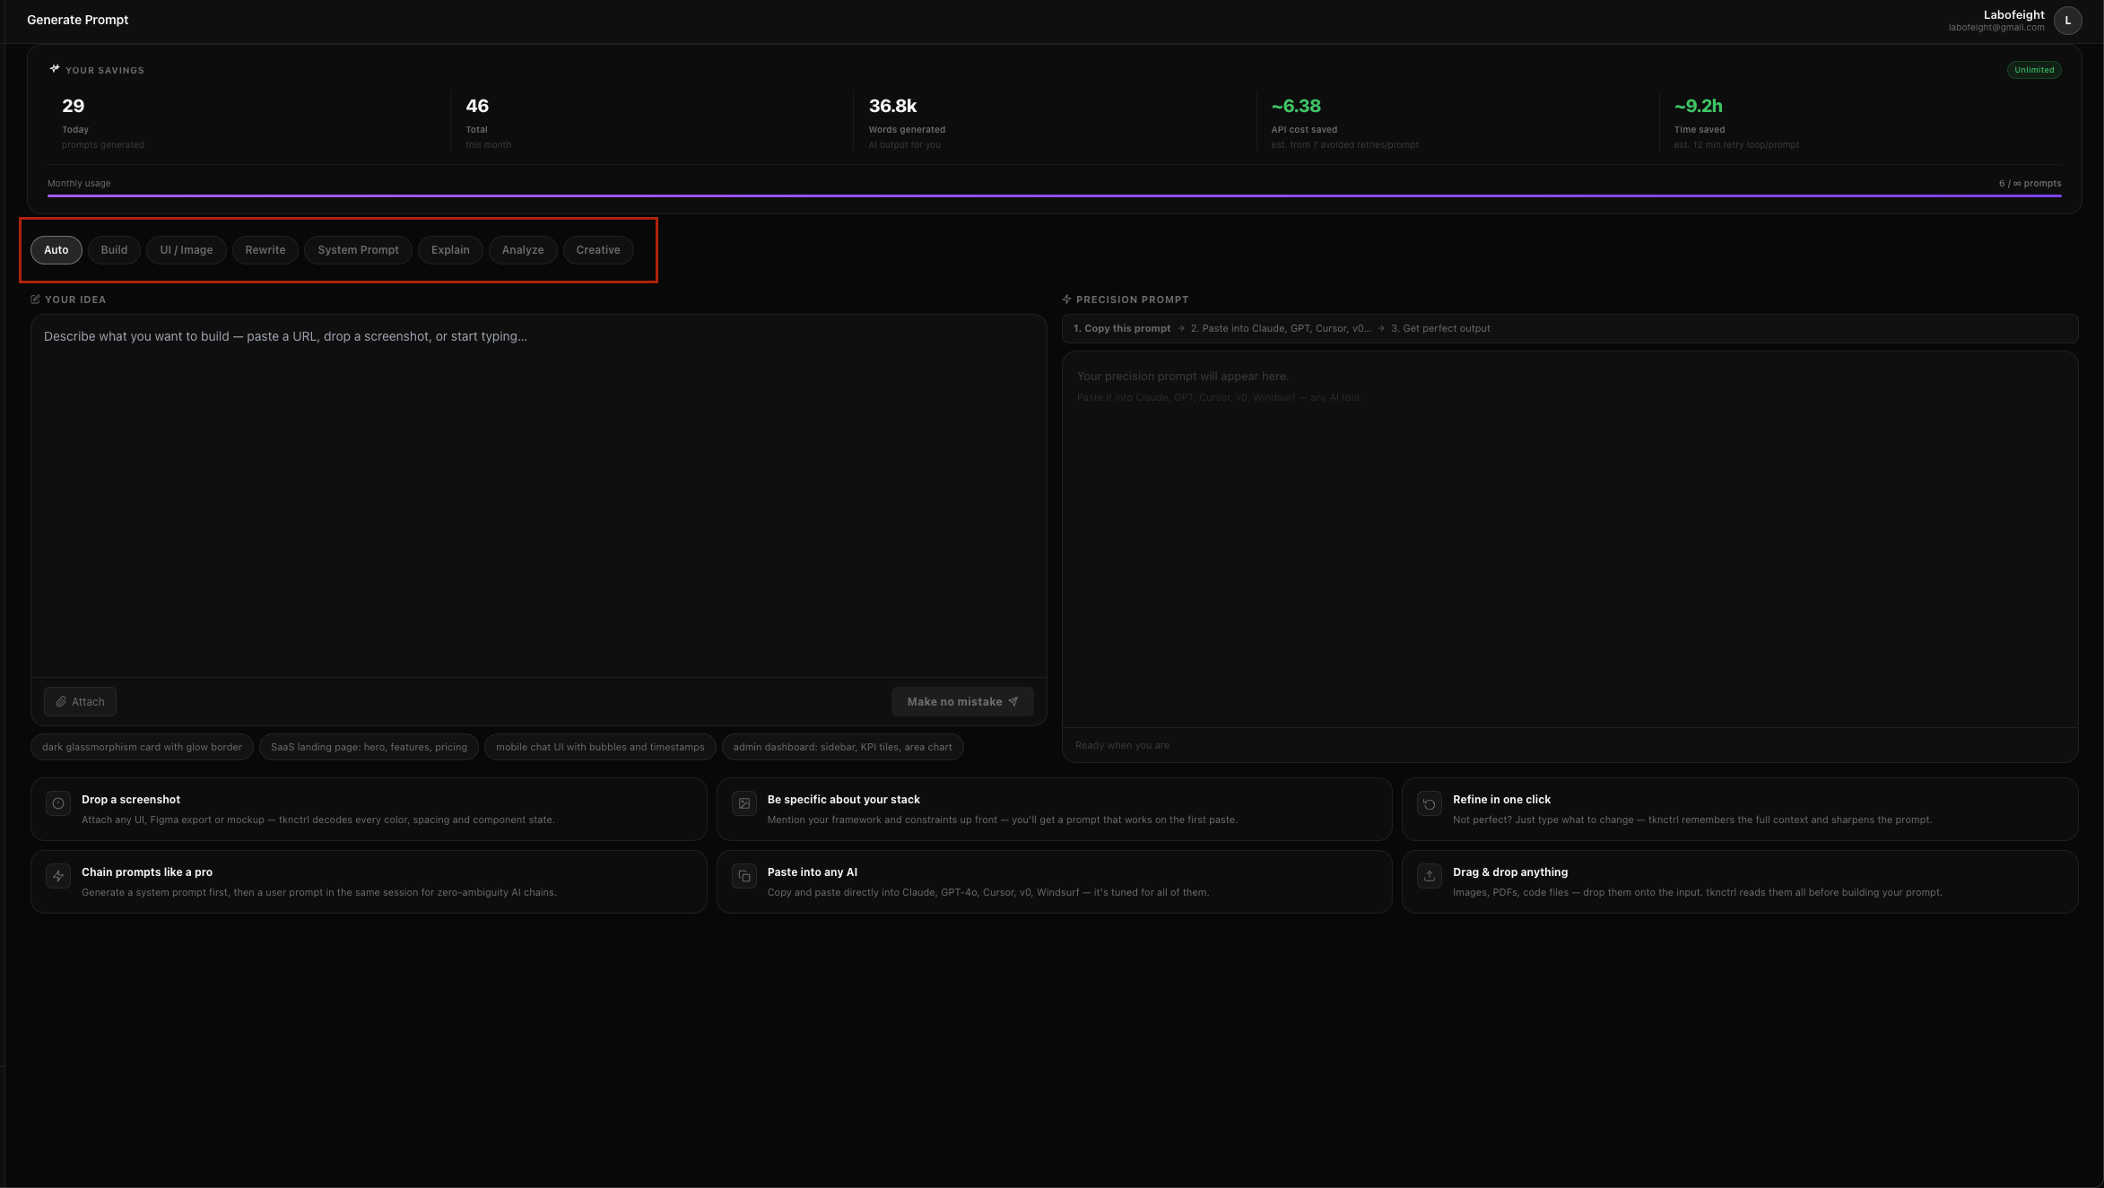Use the dark glassmorphism card suggestion chip
The image size is (2104, 1188).
pos(142,747)
